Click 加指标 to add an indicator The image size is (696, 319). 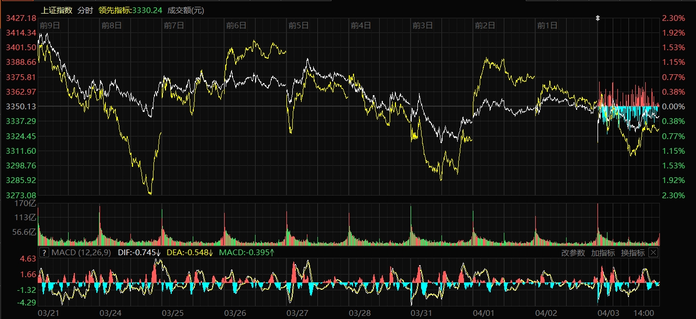(x=603, y=253)
